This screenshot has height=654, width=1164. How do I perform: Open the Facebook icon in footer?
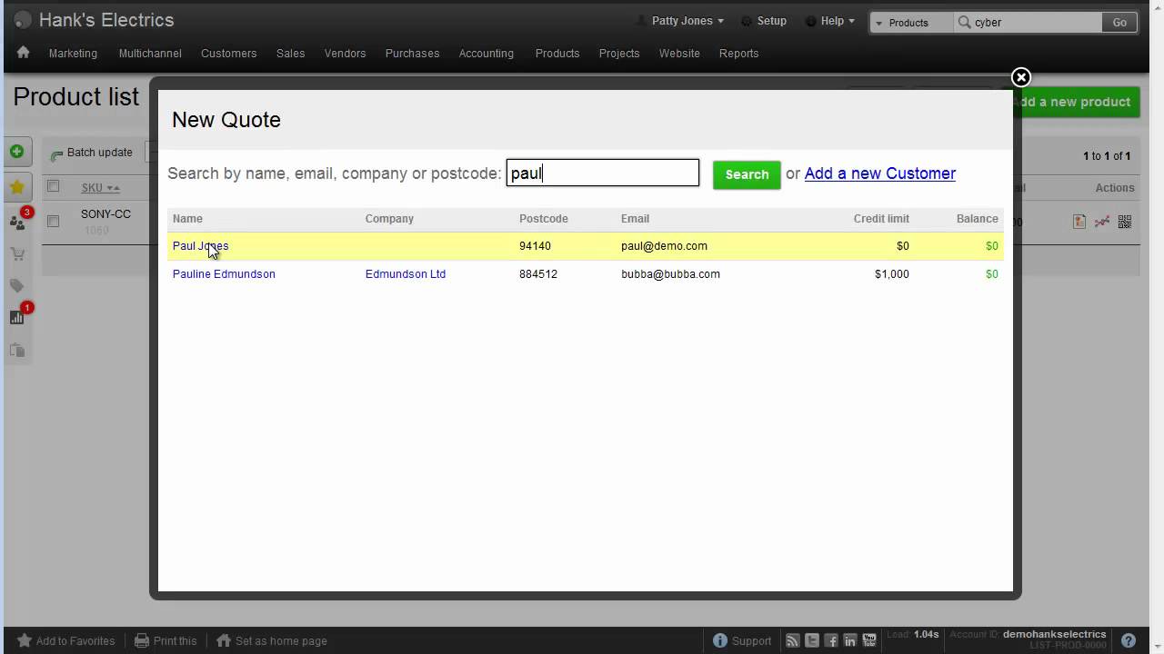tap(831, 640)
